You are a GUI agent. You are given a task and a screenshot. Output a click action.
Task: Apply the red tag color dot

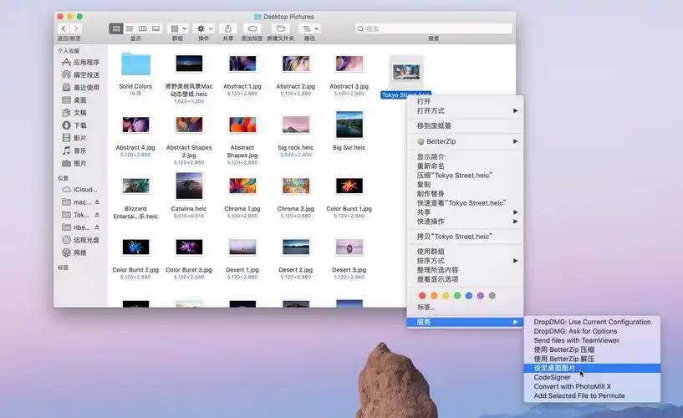point(422,295)
